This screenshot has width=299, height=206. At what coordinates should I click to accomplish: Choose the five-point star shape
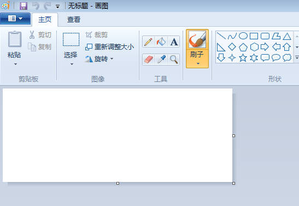pos(243,58)
